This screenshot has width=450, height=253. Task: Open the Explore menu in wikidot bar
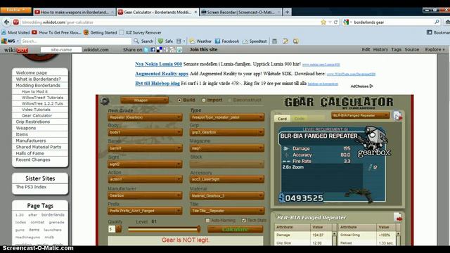pyautogui.click(x=435, y=49)
